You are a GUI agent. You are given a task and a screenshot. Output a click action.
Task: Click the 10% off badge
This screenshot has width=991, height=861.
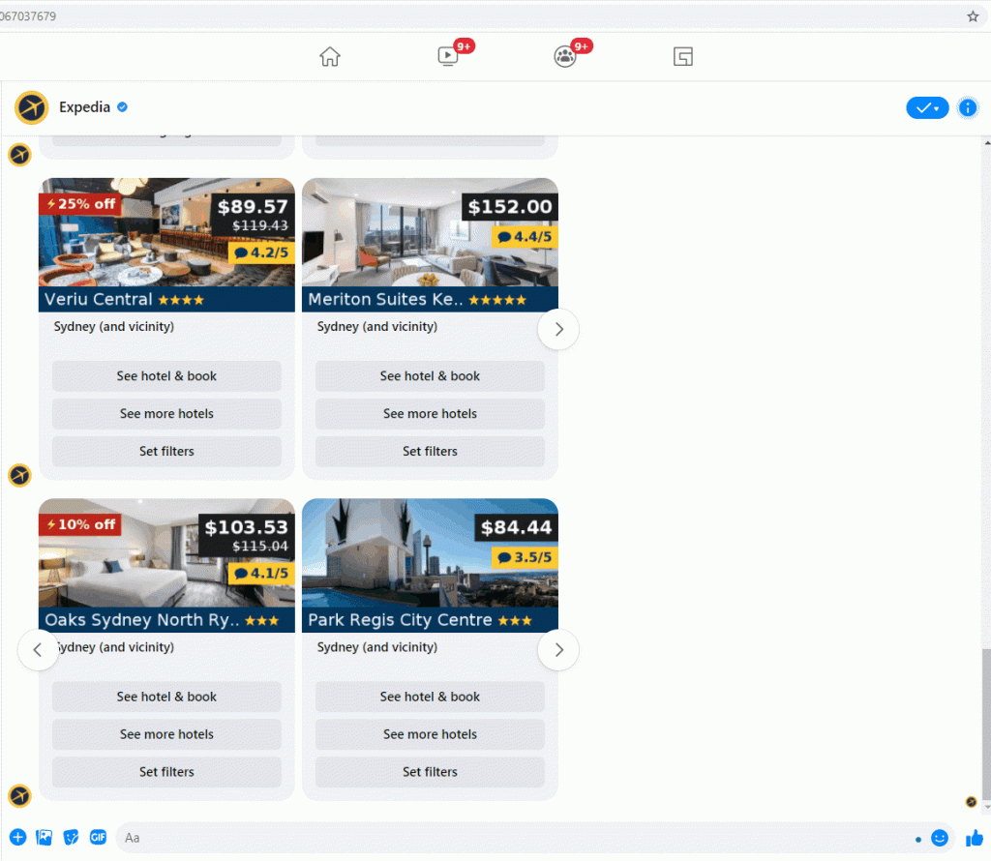tap(80, 525)
